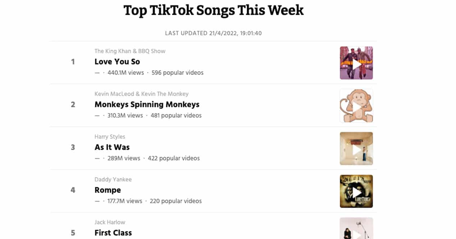456x239 pixels.
Task: Click the Harry Styles artist name
Action: click(110, 137)
